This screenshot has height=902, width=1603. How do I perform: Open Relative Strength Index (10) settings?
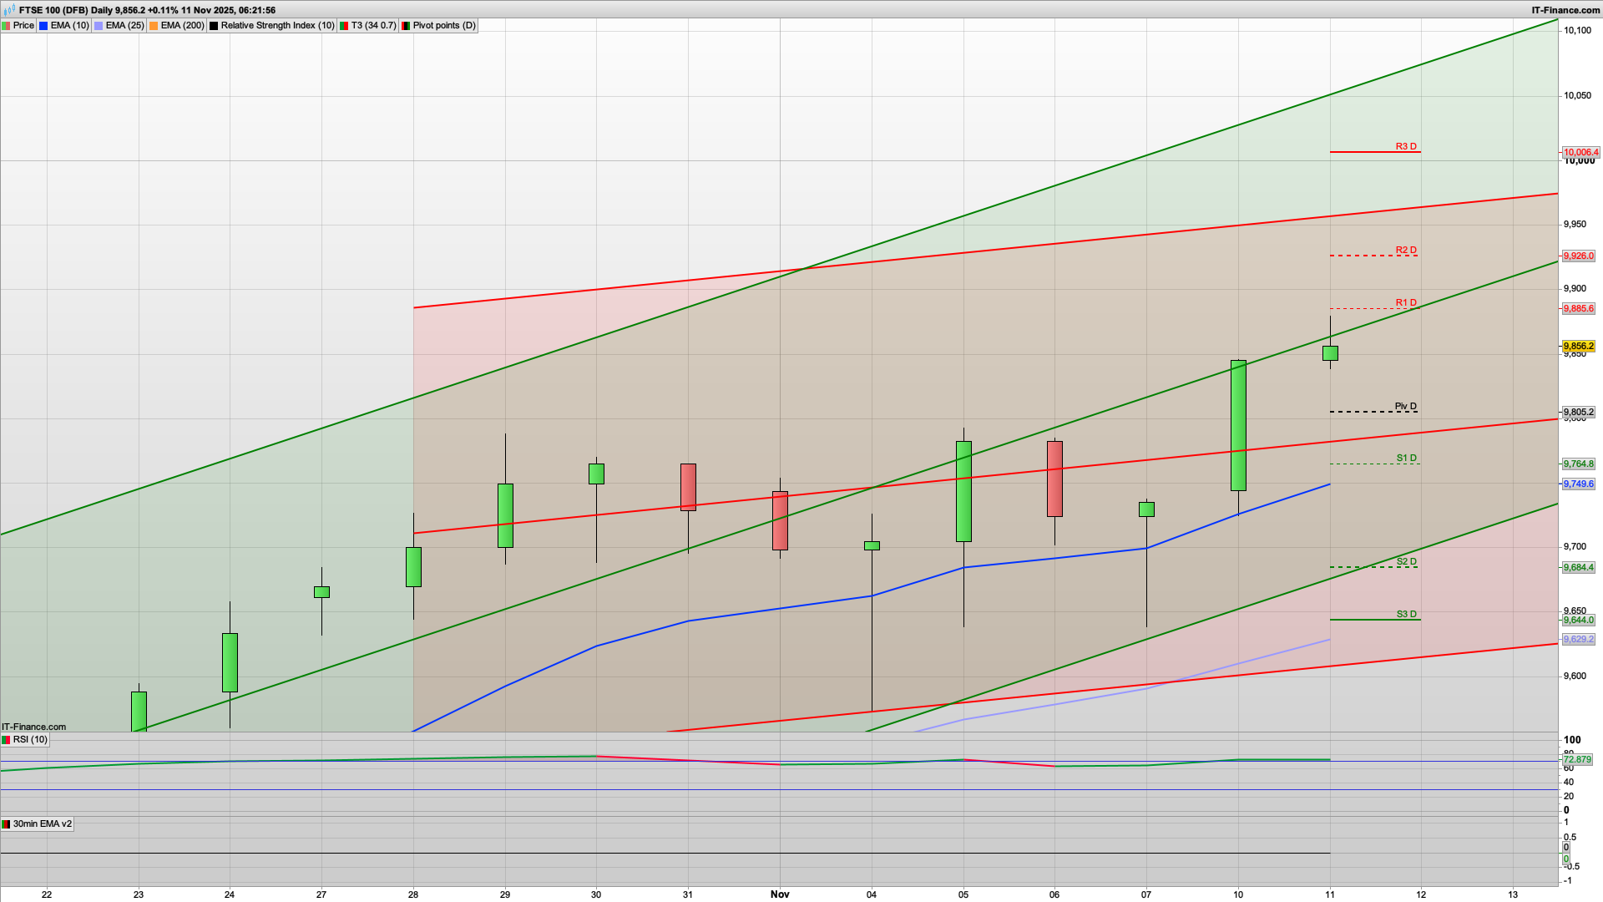276,26
